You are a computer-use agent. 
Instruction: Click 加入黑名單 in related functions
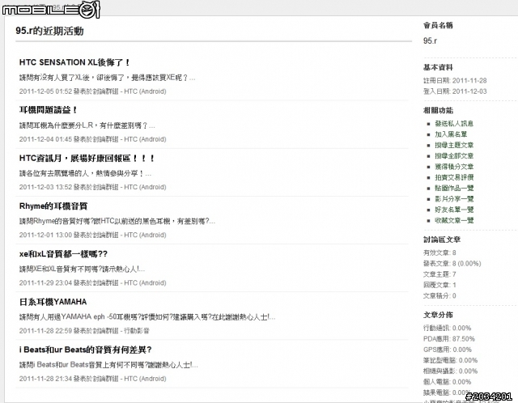coord(451,134)
